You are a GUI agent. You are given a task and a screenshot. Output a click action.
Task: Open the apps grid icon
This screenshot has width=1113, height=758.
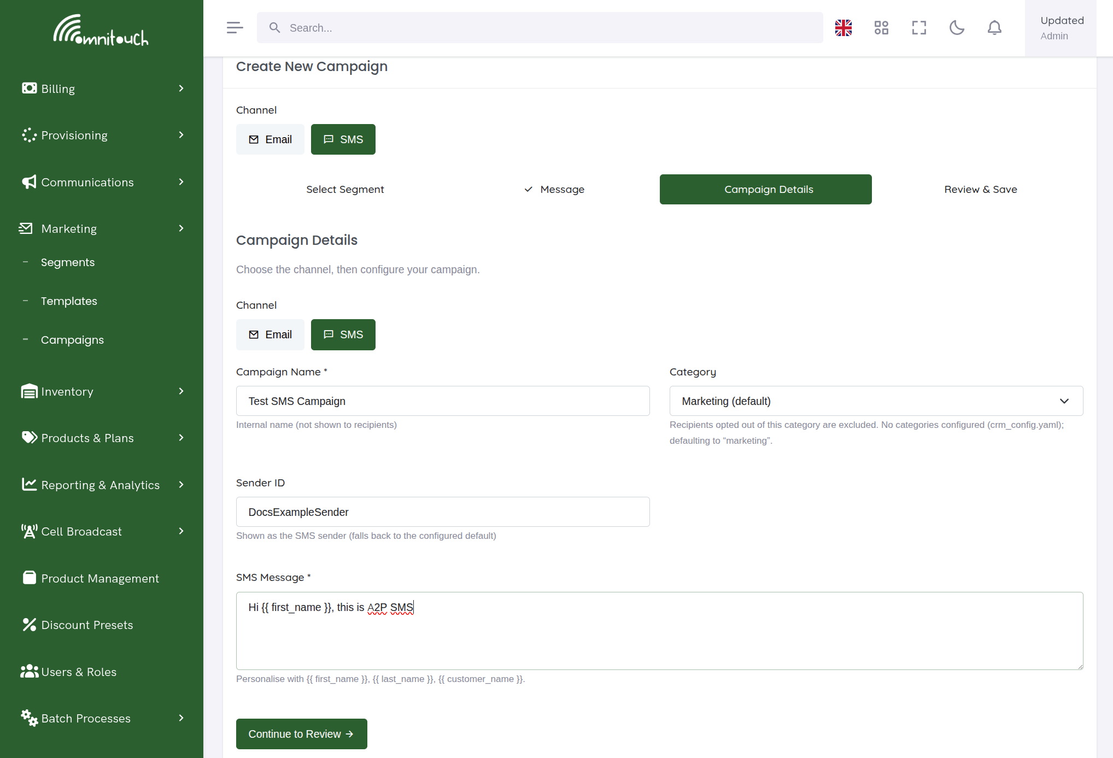coord(881,28)
